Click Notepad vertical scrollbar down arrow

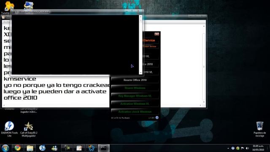pyautogui.click(x=204, y=102)
